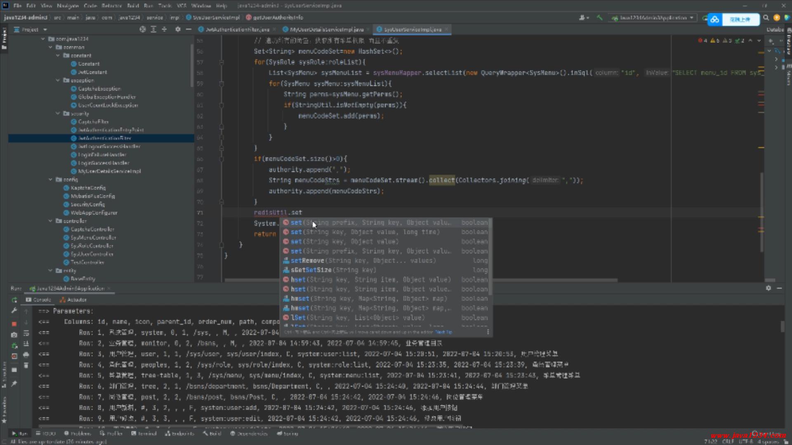Open the Endpoints tool window

tap(179, 433)
